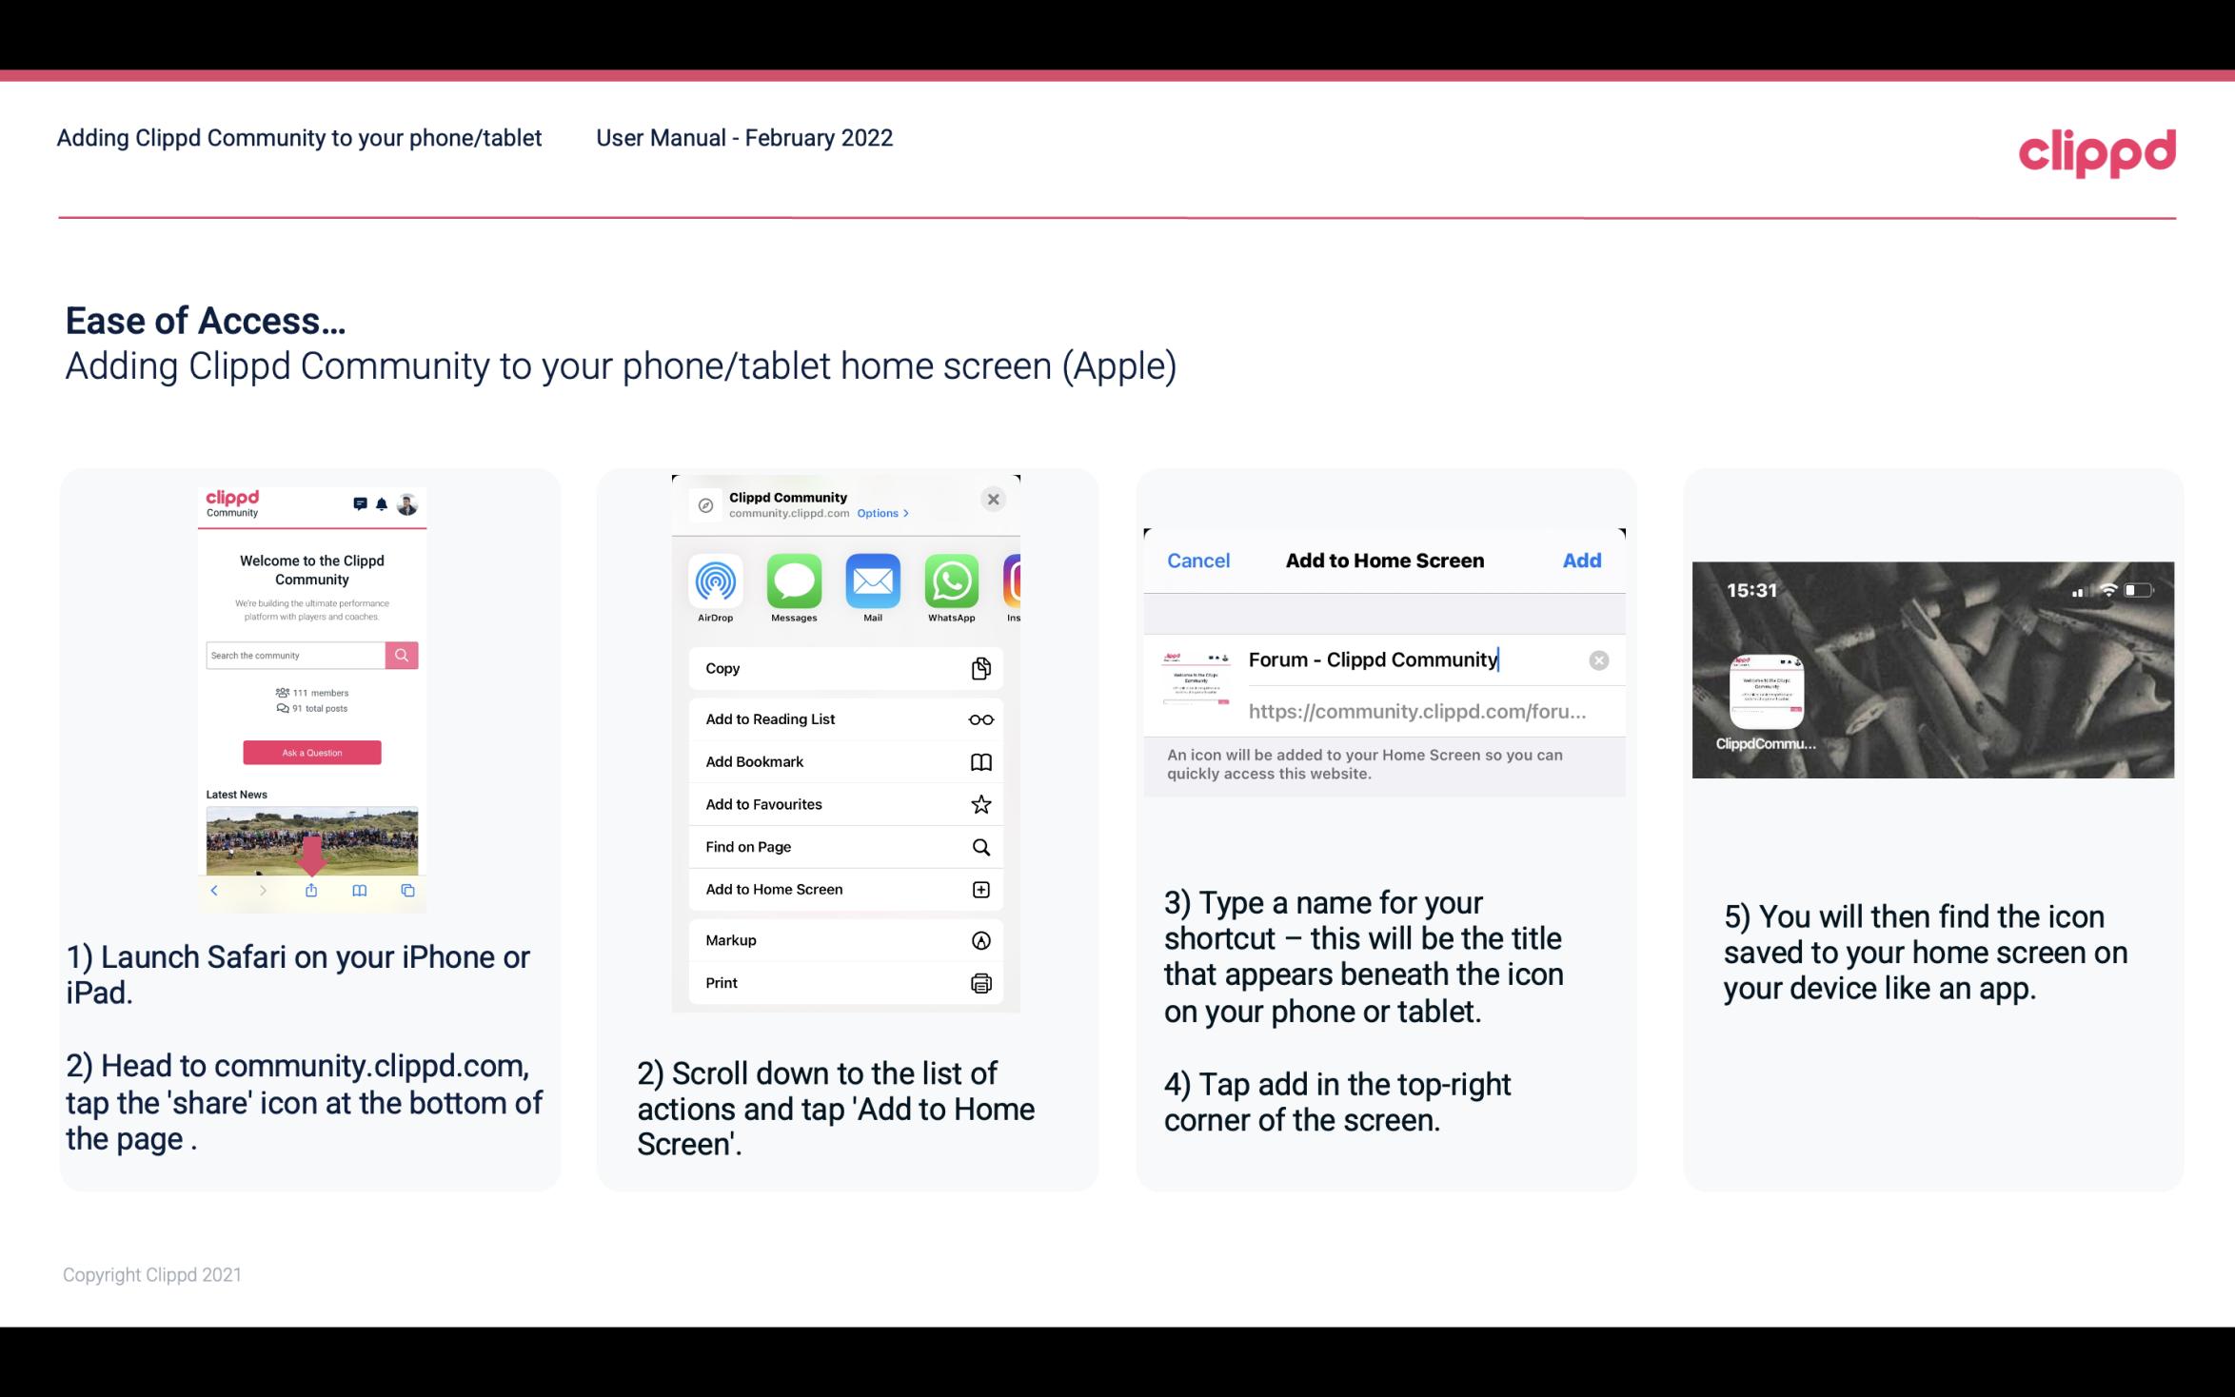Click the clear text X on shortcut name field
This screenshot has height=1397, width=2235.
[x=1598, y=659]
